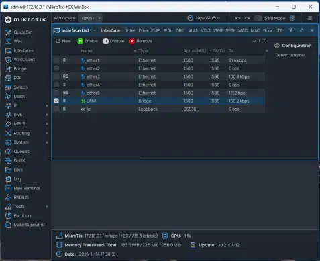Expand the System submenu
Viewport: 320px width, 261px height.
tap(47, 142)
